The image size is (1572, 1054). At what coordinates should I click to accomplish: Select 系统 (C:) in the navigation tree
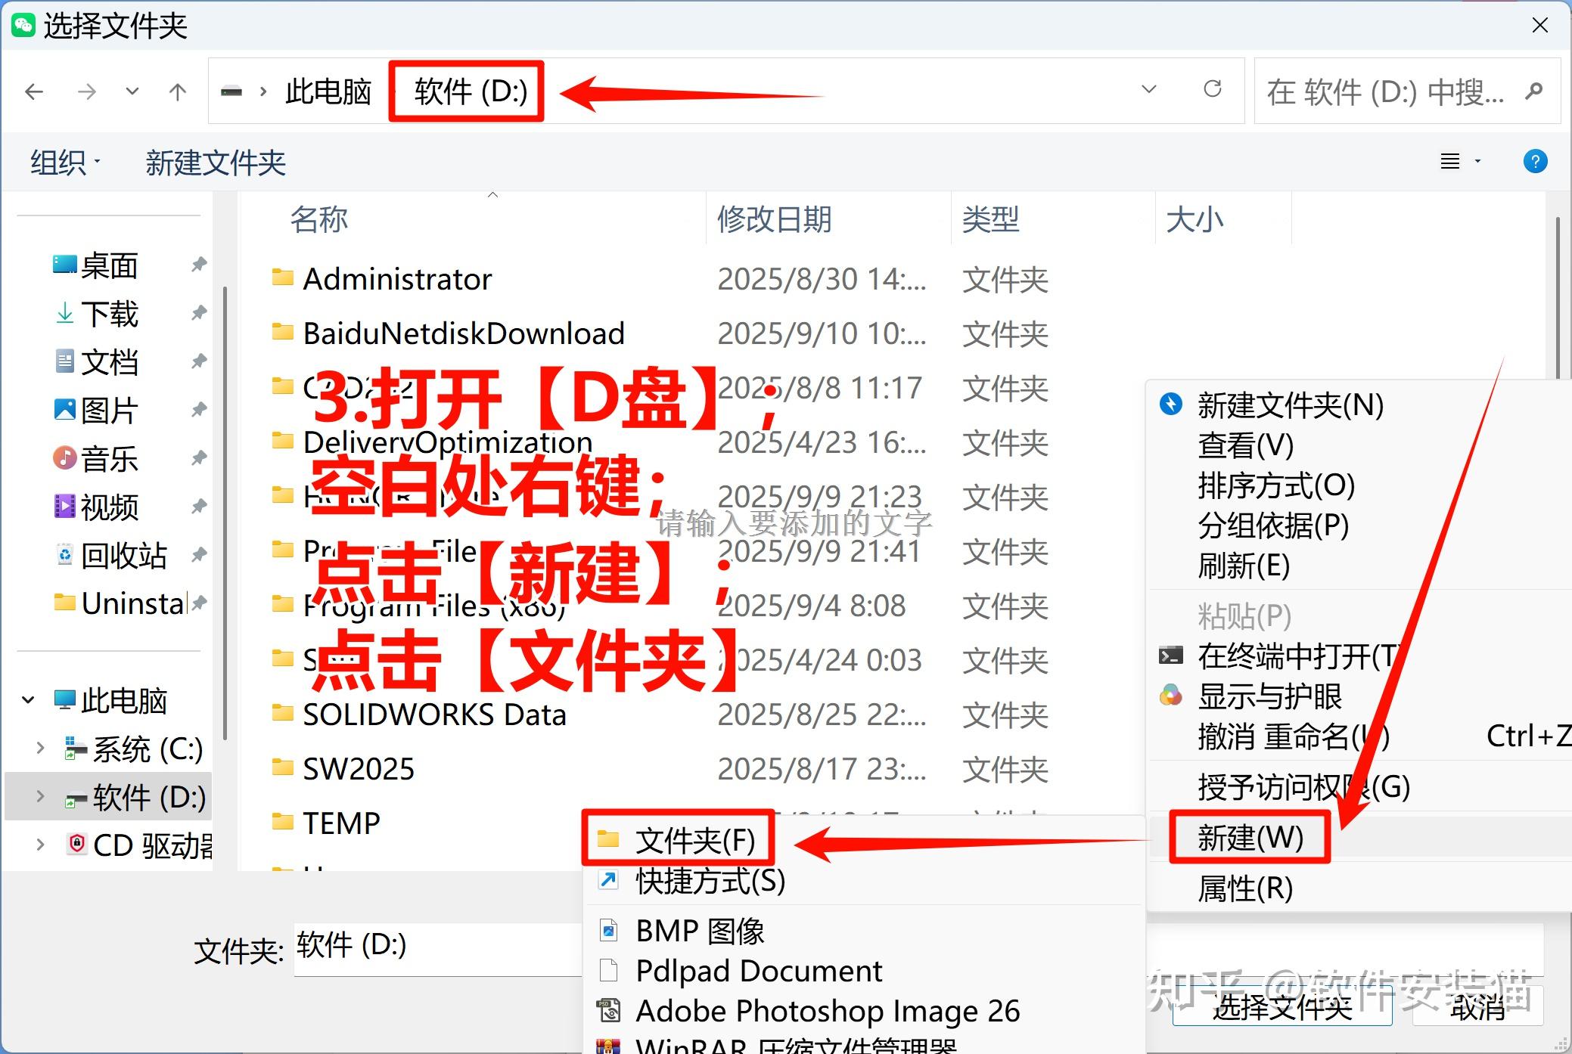click(x=133, y=749)
